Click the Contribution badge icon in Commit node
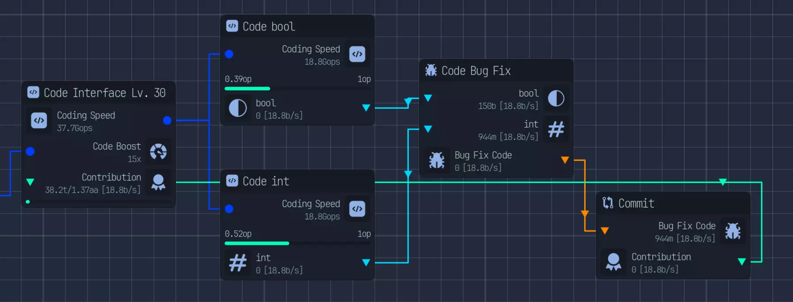Image resolution: width=793 pixels, height=302 pixels. [614, 262]
